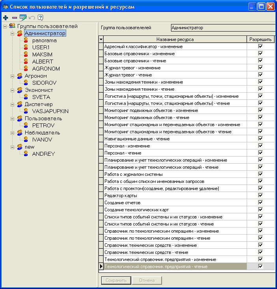Click the Группа пользователей name field
Viewport: 277px width, 289px height.
click(223, 28)
